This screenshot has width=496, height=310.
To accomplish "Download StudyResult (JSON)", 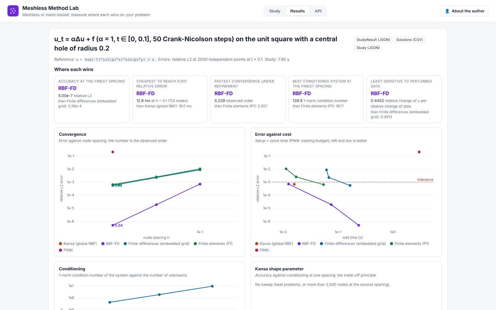I will click(x=373, y=40).
